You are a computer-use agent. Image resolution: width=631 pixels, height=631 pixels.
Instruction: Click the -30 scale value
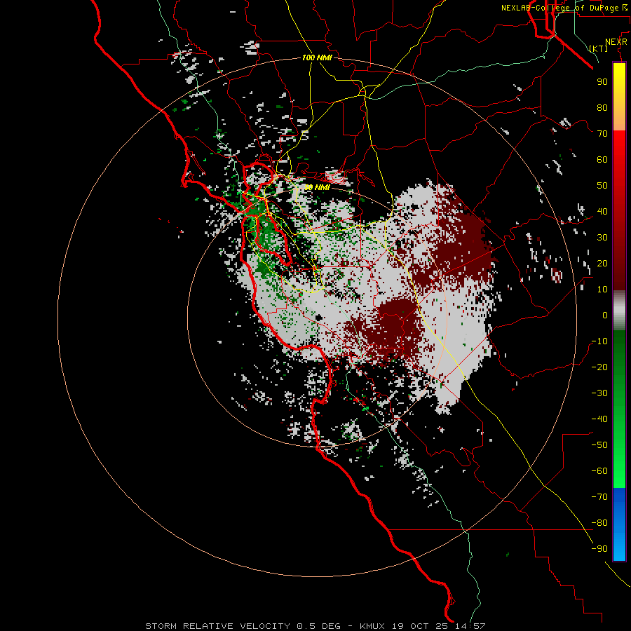(x=599, y=393)
